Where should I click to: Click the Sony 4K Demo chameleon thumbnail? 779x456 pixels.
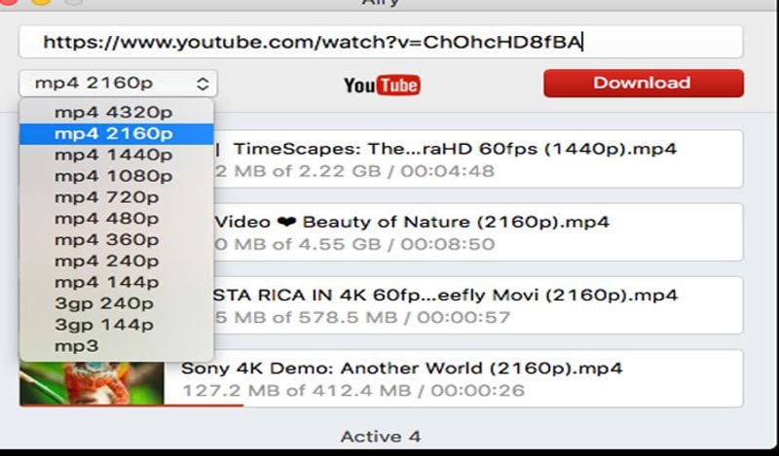[92, 383]
